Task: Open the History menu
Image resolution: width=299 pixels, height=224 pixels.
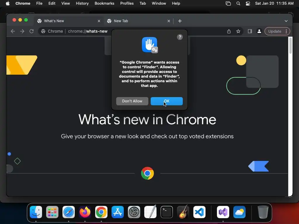Action: (x=82, y=3)
